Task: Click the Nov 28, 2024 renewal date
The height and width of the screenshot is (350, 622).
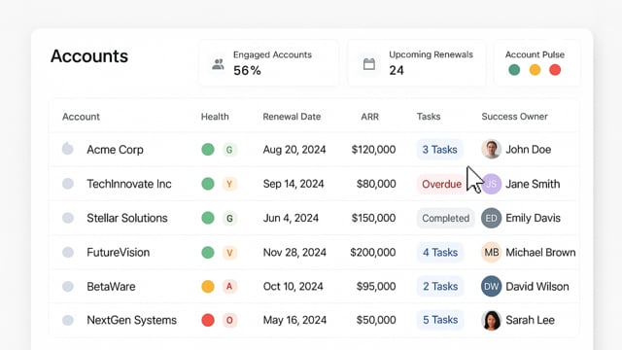Action: (x=294, y=253)
